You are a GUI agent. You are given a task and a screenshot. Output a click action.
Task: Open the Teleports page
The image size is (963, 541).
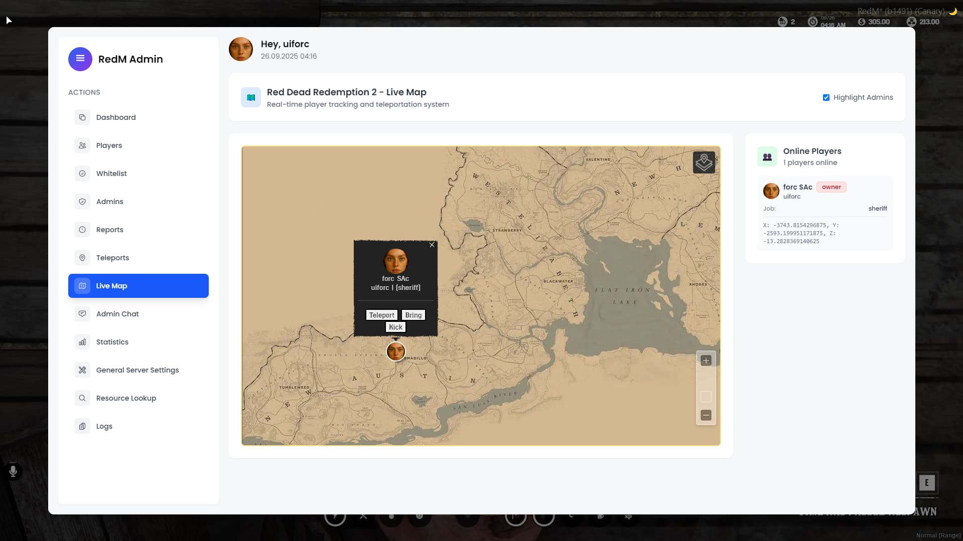tap(139, 258)
